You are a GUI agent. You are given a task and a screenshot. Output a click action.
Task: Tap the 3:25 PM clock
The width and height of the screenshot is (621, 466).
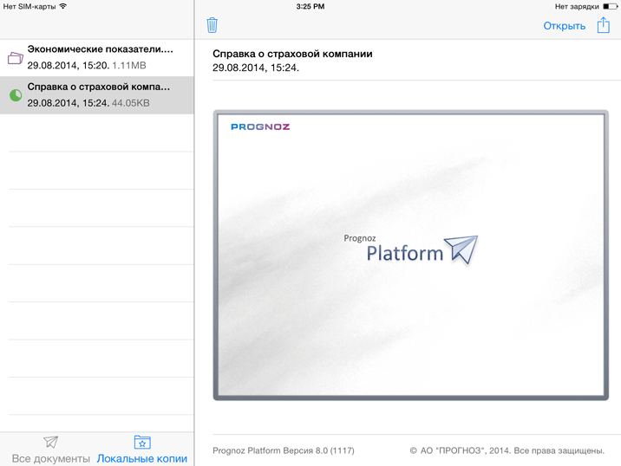310,6
